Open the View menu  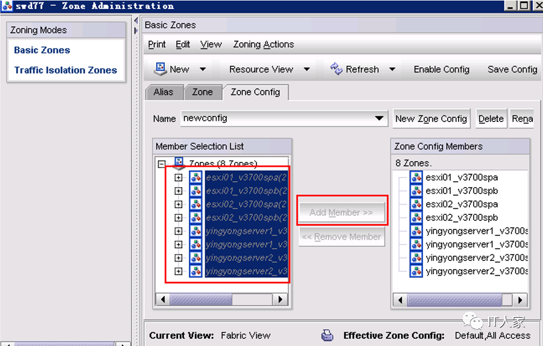coord(211,44)
